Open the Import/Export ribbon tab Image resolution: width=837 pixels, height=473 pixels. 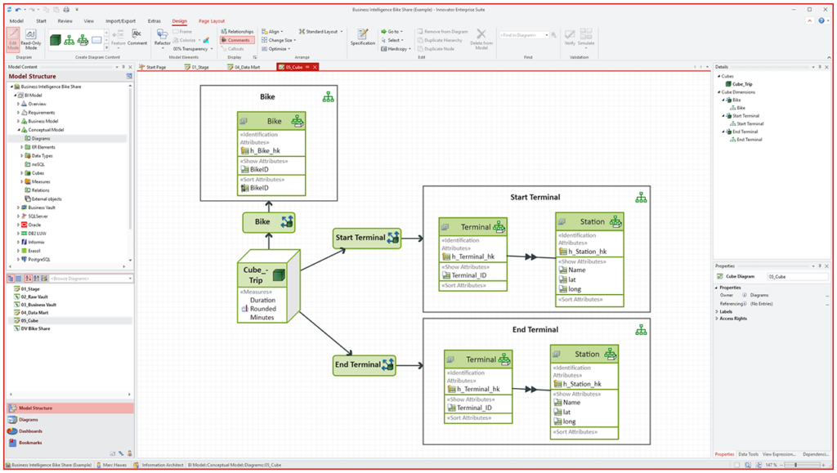(x=120, y=21)
